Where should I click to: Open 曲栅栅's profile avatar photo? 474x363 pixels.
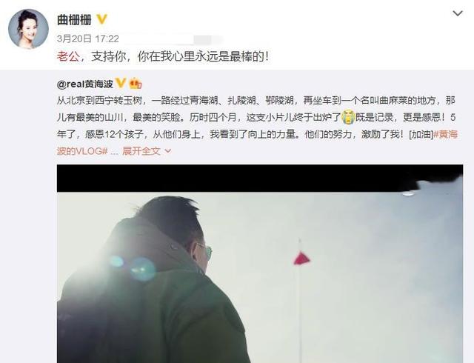point(28,28)
